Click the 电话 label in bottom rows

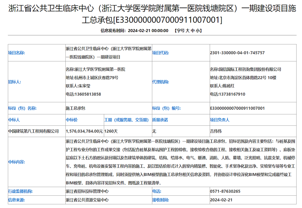[x=157, y=192]
